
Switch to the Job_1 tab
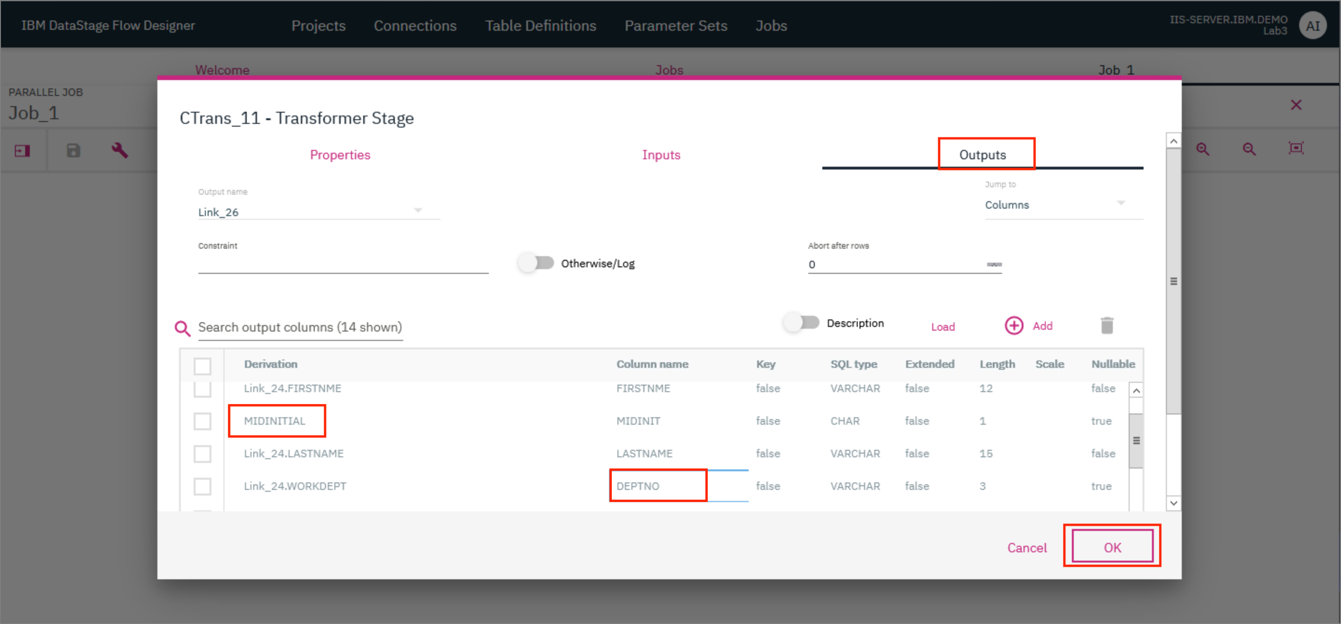click(x=1116, y=69)
